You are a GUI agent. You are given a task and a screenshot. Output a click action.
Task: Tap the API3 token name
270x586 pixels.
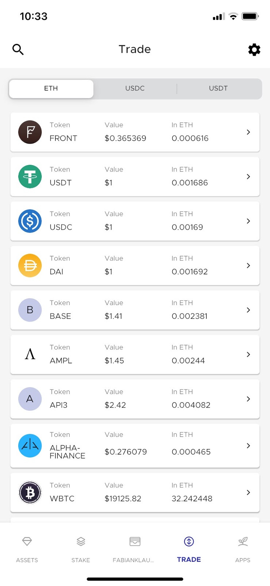tap(58, 405)
